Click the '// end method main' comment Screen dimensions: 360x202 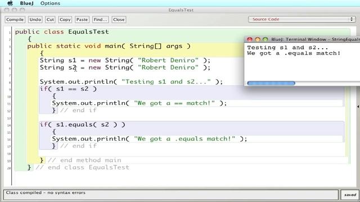coord(84,160)
